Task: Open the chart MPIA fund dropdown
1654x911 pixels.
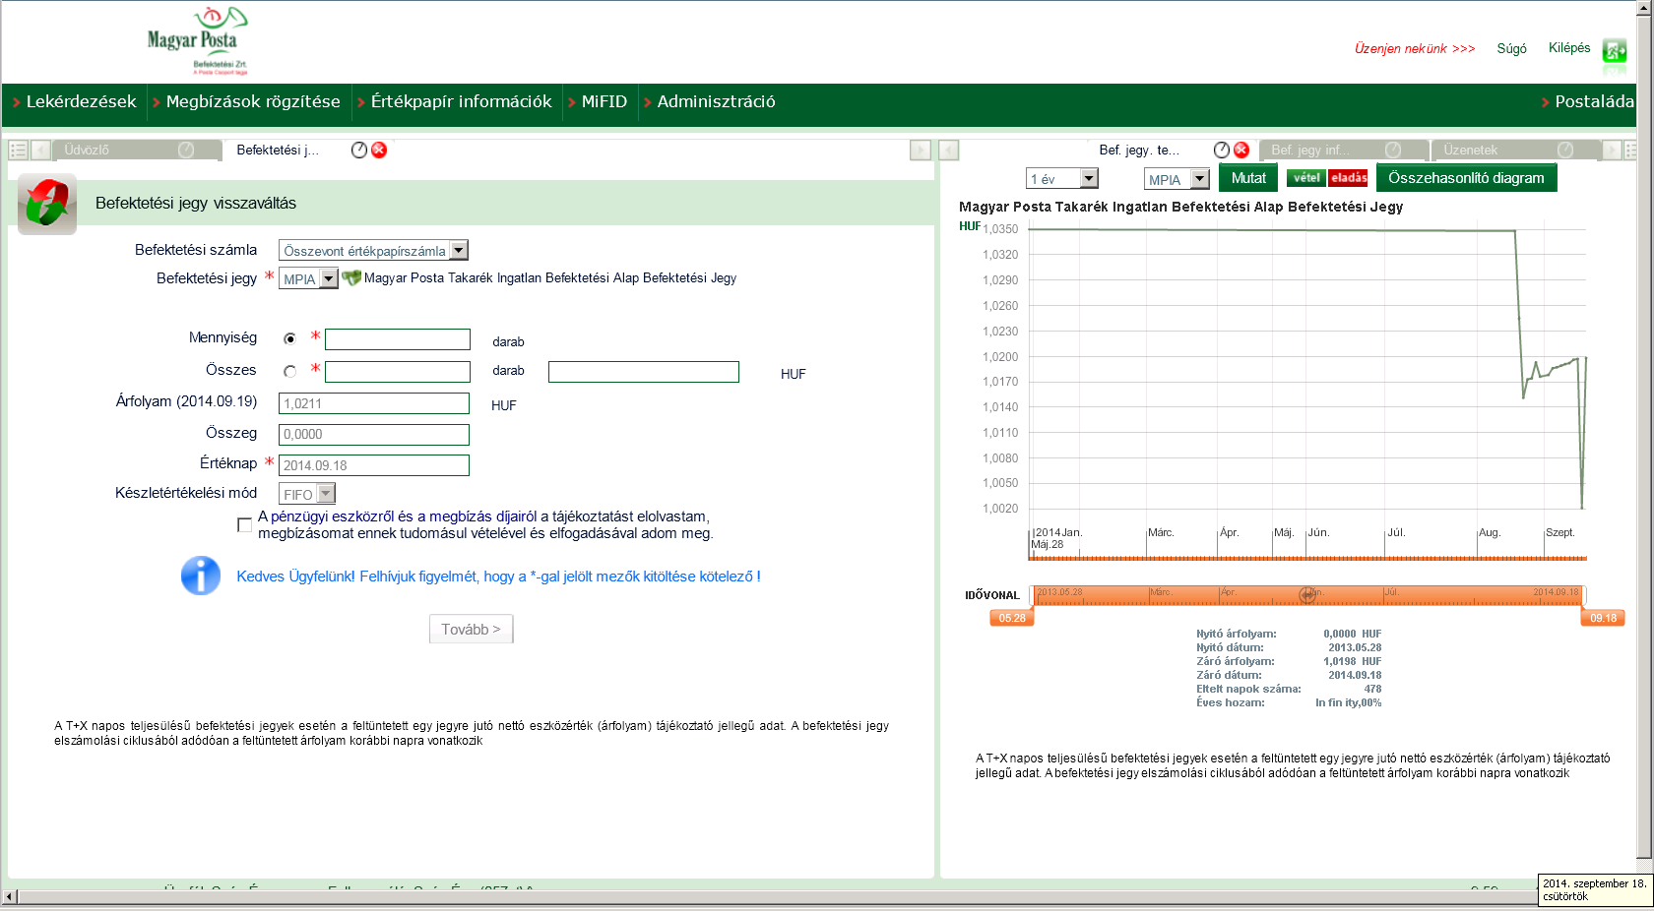Action: coord(1177,179)
